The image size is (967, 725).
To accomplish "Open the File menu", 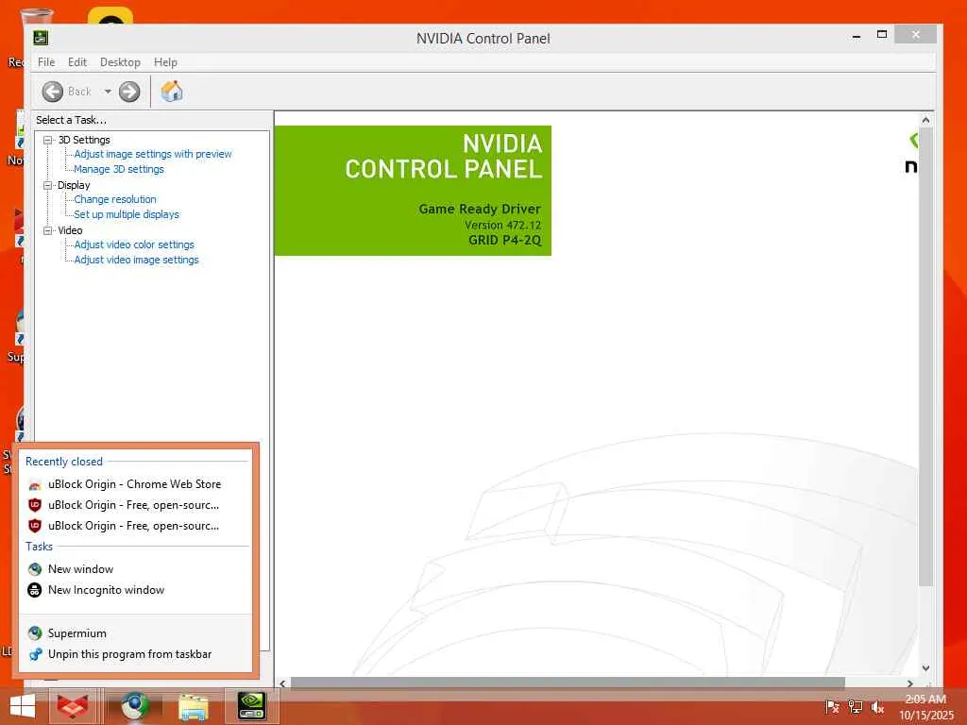I will pos(46,62).
